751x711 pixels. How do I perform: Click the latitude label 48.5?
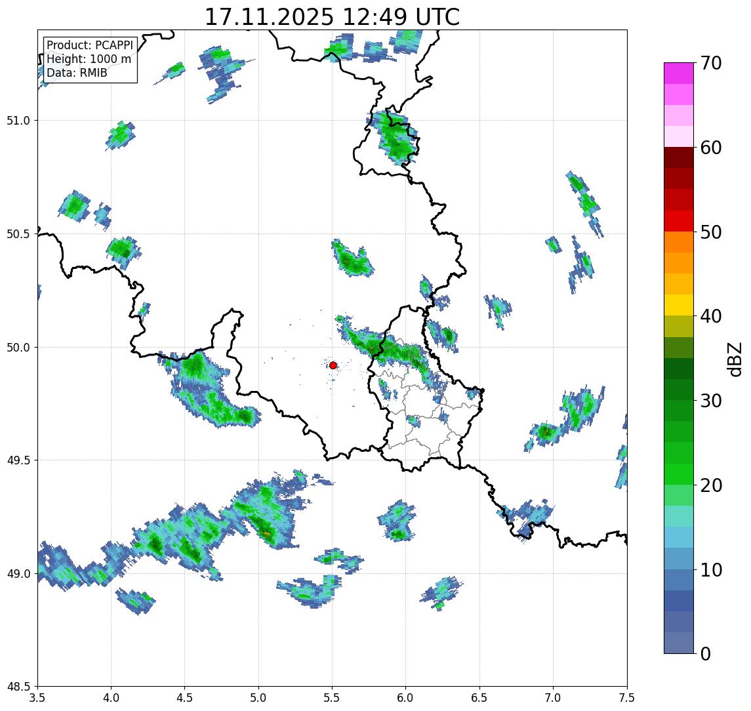pyautogui.click(x=18, y=687)
